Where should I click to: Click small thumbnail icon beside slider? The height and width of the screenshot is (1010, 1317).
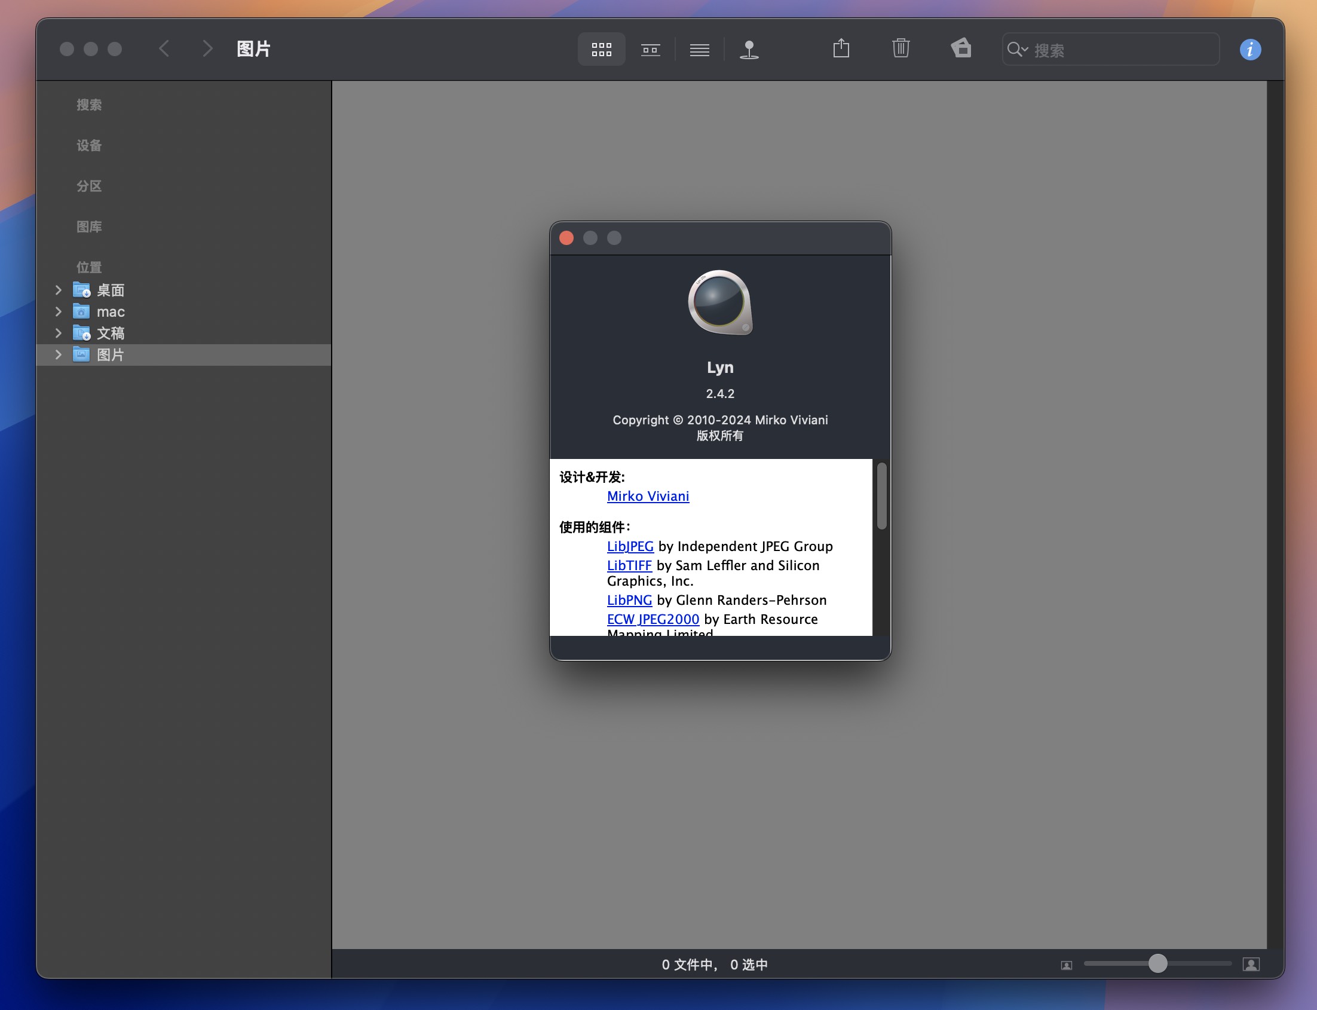tap(1066, 965)
